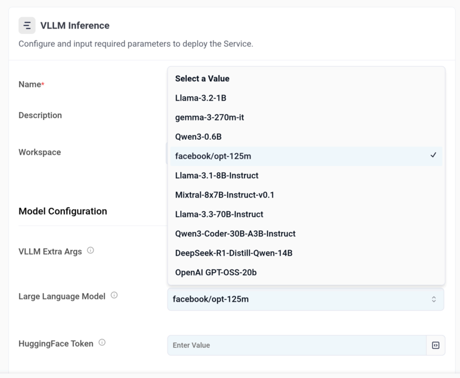Click the VLLM Inference title
The image size is (460, 378).
pos(75,25)
